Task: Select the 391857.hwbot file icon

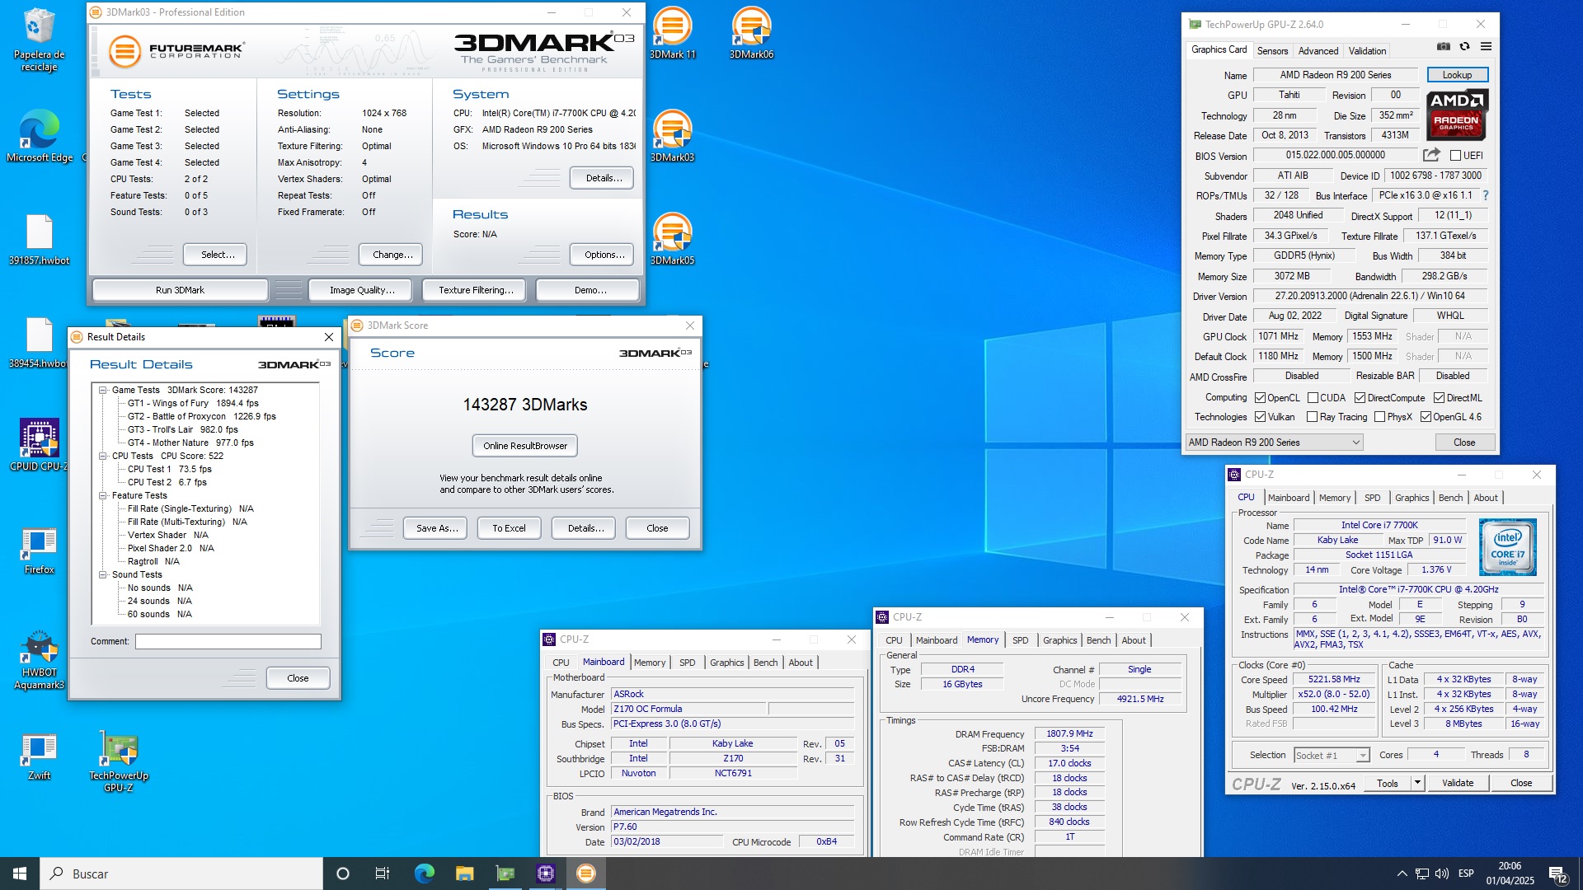Action: click(39, 239)
